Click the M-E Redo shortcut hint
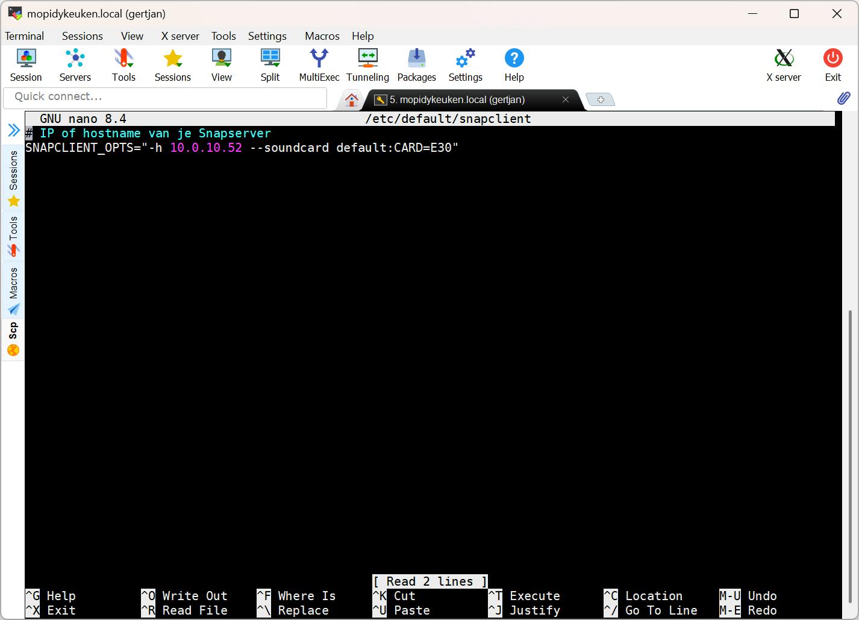This screenshot has width=859, height=620. [x=748, y=610]
